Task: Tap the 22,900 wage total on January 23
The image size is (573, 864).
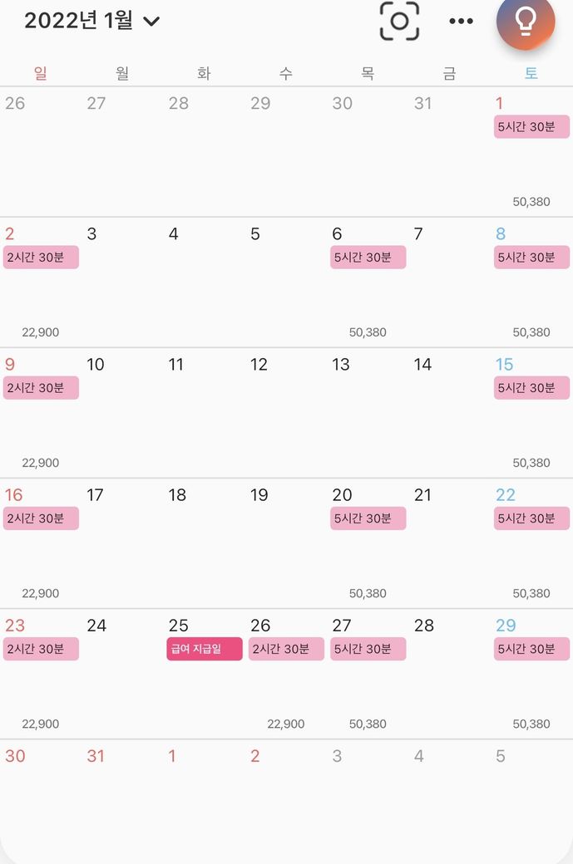Action: tap(41, 724)
